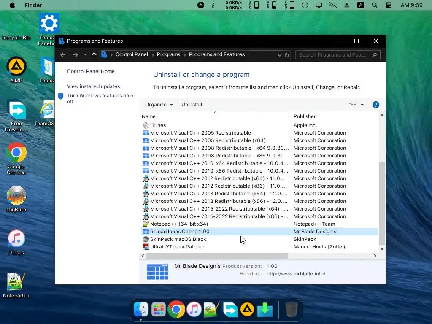Click the clock showing AM 9:39

411,5
